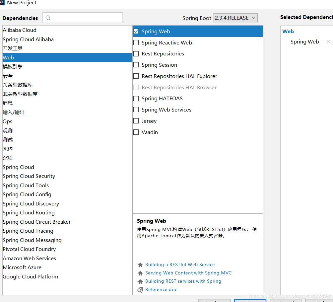Image resolution: width=333 pixels, height=302 pixels.
Task: Select Spring Cloud Alibaba category
Action: [67, 39]
